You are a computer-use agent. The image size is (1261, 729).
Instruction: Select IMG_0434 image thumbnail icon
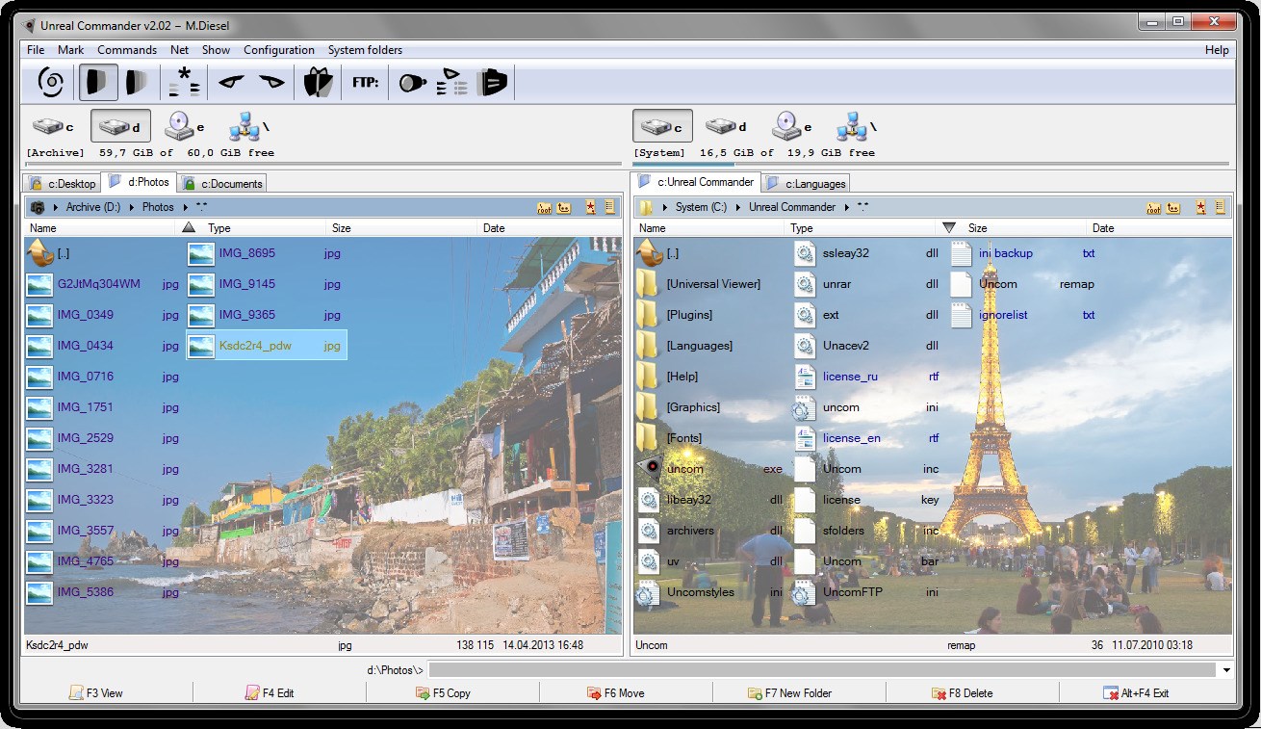pyautogui.click(x=39, y=346)
